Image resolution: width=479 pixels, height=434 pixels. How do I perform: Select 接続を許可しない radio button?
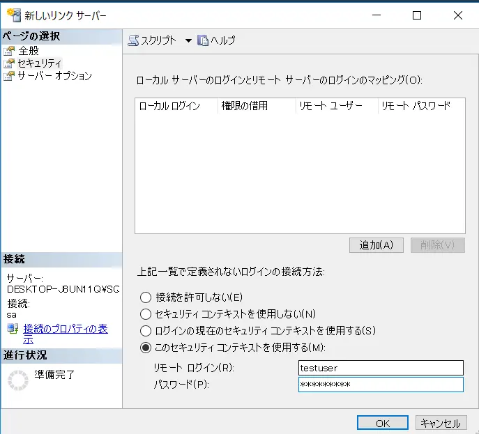point(146,297)
